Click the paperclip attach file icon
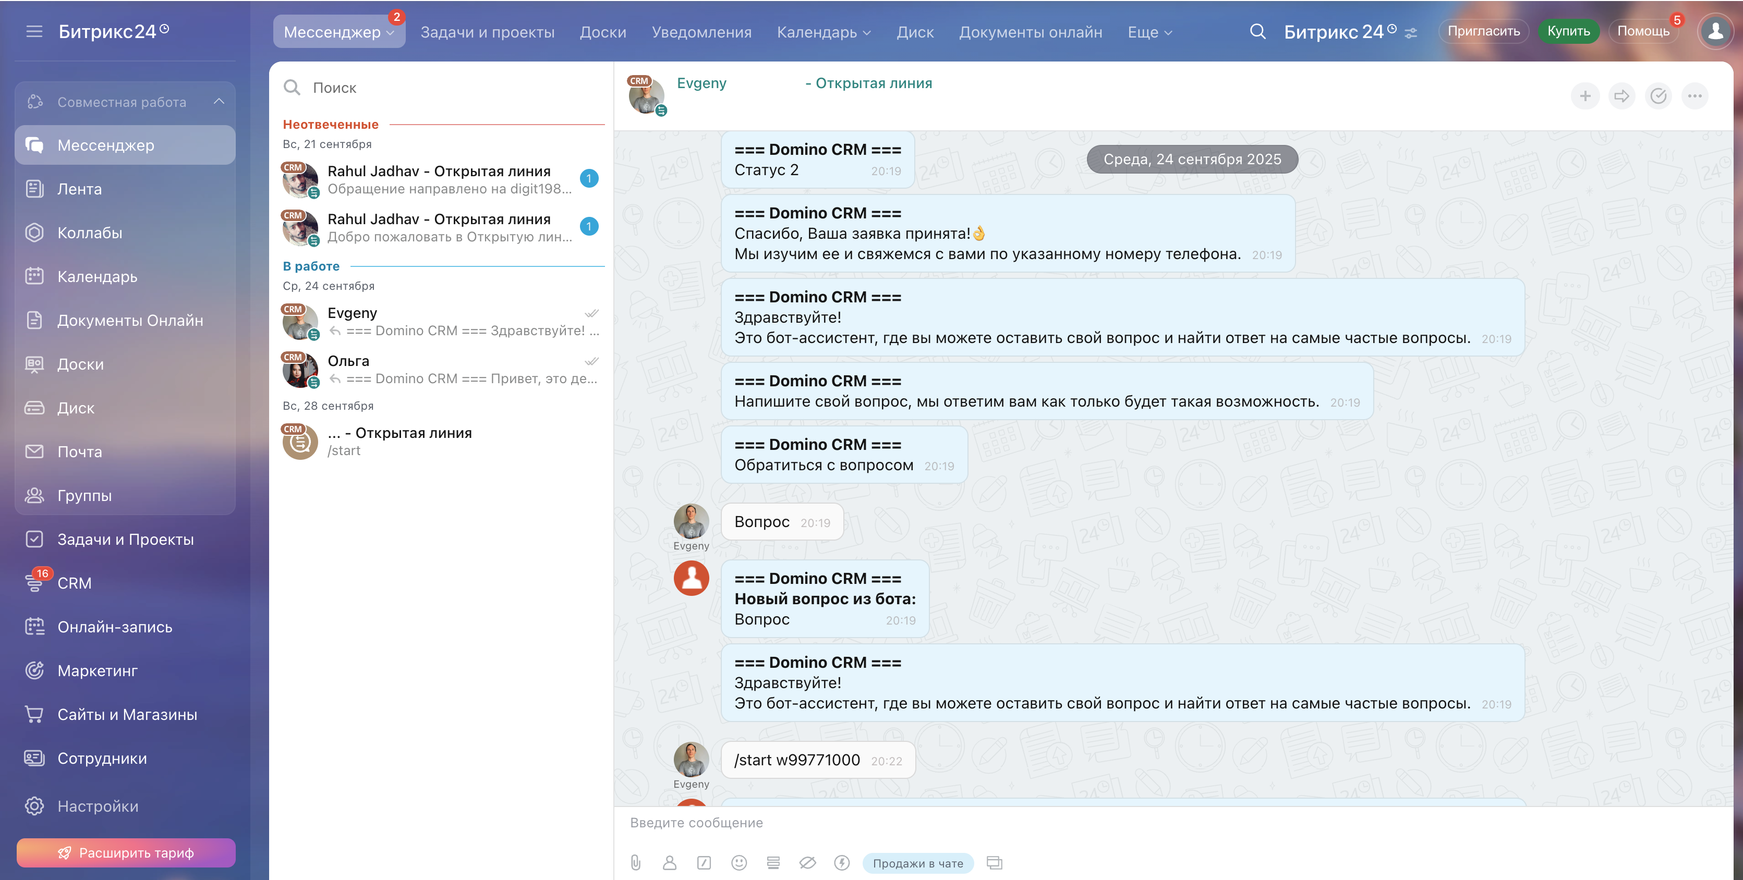Image resolution: width=1743 pixels, height=880 pixels. pyautogui.click(x=635, y=862)
